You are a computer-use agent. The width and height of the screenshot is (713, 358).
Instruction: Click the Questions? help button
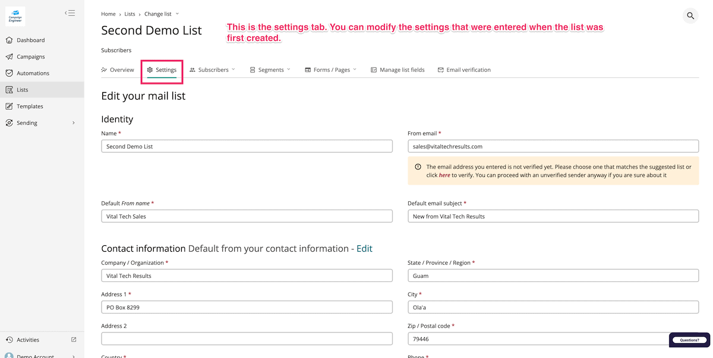click(689, 340)
